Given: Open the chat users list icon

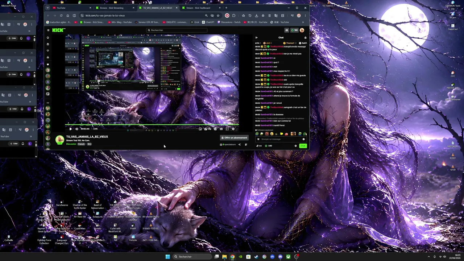Looking at the screenshot, I should (305, 38).
